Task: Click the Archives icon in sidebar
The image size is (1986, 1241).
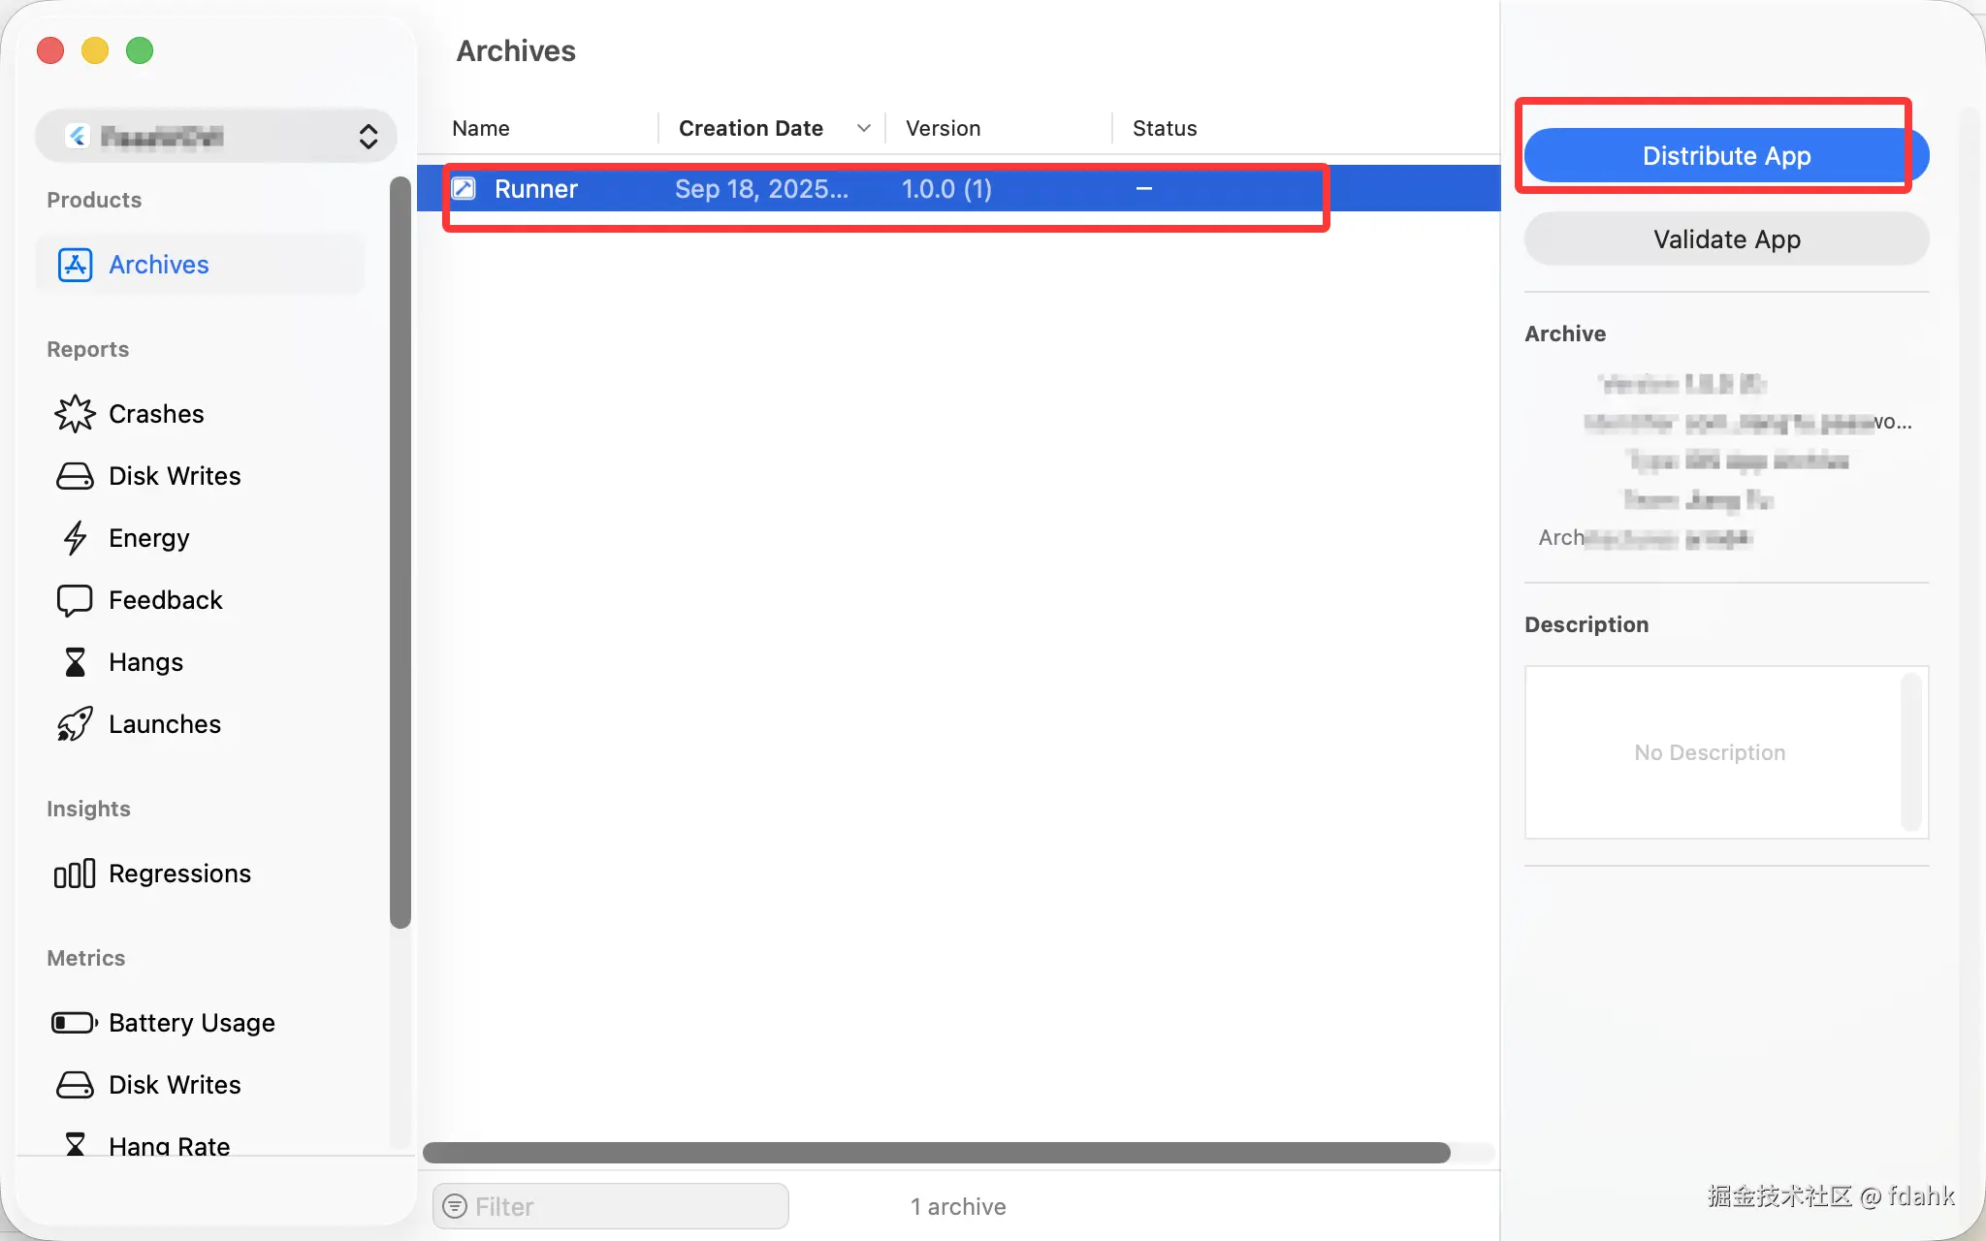Action: (75, 265)
